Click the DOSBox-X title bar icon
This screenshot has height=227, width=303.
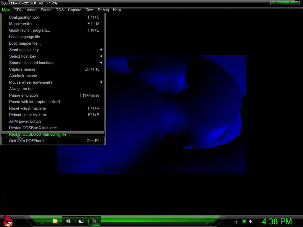(3, 3)
